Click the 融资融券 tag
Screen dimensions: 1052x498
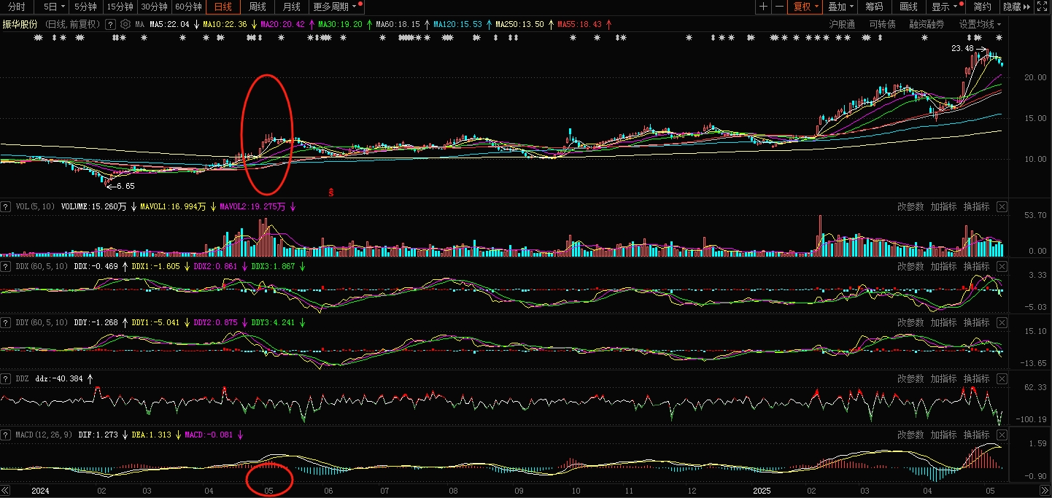927,24
